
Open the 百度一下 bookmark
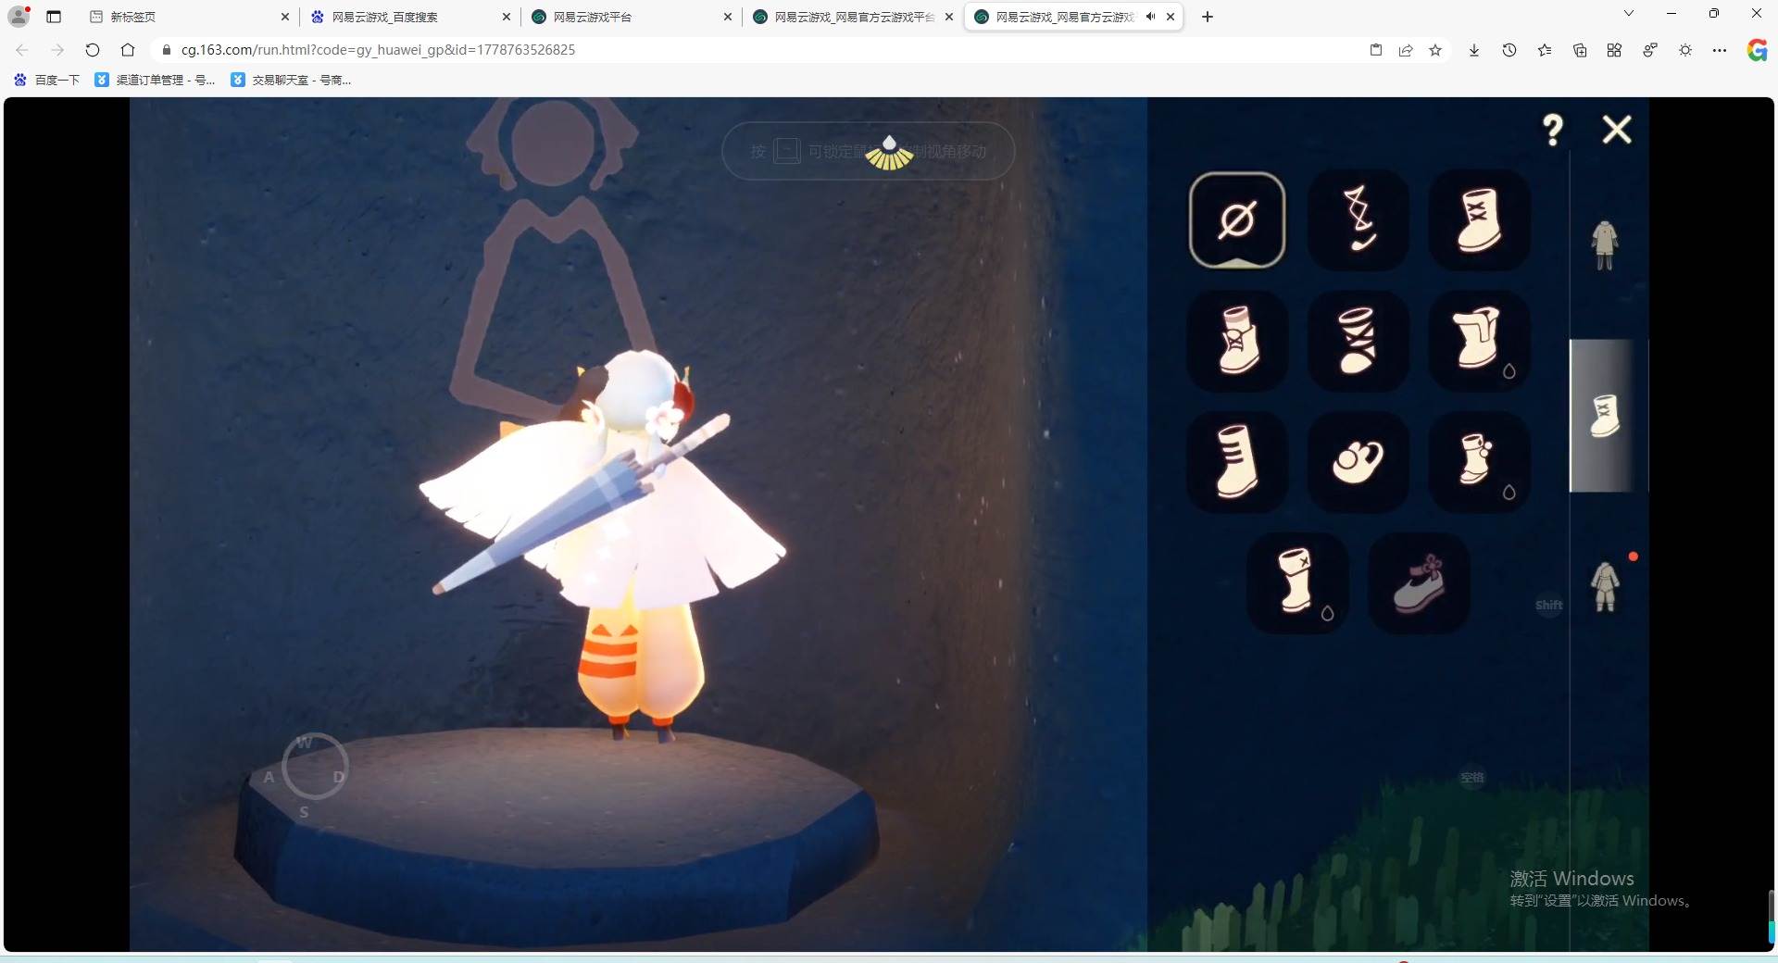coord(47,81)
